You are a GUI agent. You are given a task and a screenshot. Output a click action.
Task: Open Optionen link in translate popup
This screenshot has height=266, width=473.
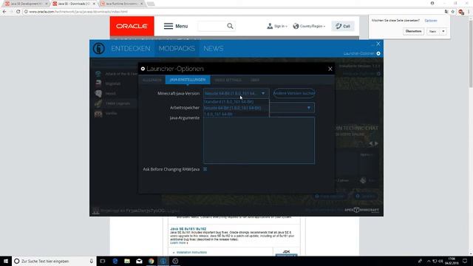pyautogui.click(x=431, y=21)
